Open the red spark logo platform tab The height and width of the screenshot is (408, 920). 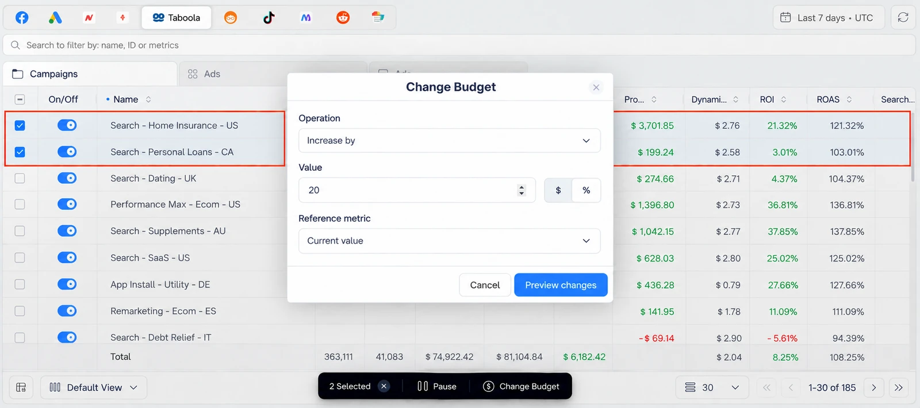[x=122, y=18]
